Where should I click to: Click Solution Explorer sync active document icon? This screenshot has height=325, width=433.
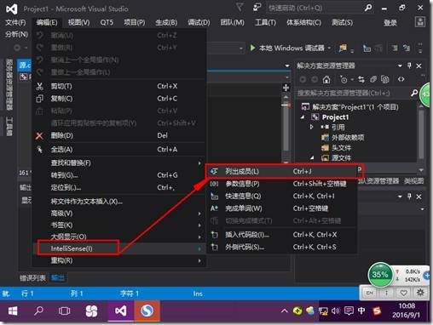(x=361, y=80)
